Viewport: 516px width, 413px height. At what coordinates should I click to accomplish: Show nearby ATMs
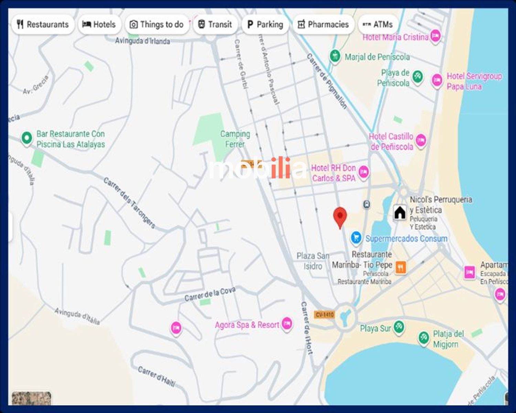tap(378, 24)
